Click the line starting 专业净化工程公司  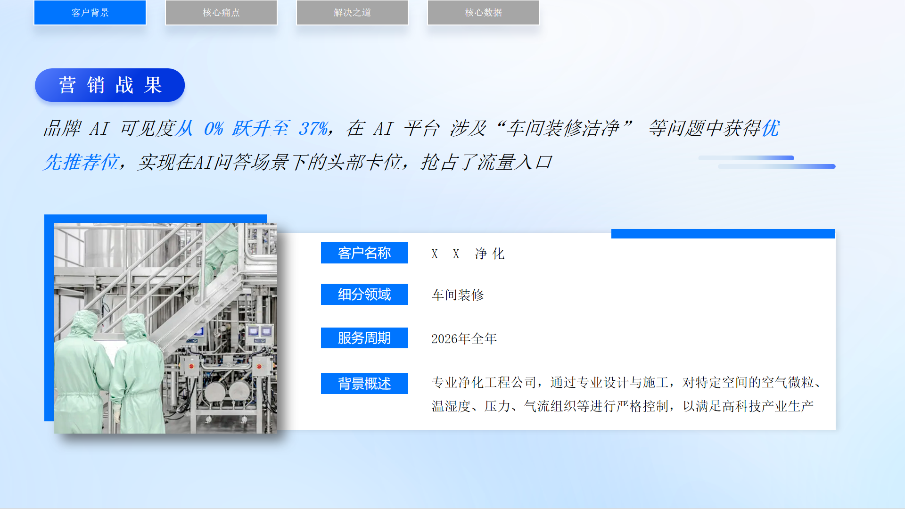click(626, 383)
